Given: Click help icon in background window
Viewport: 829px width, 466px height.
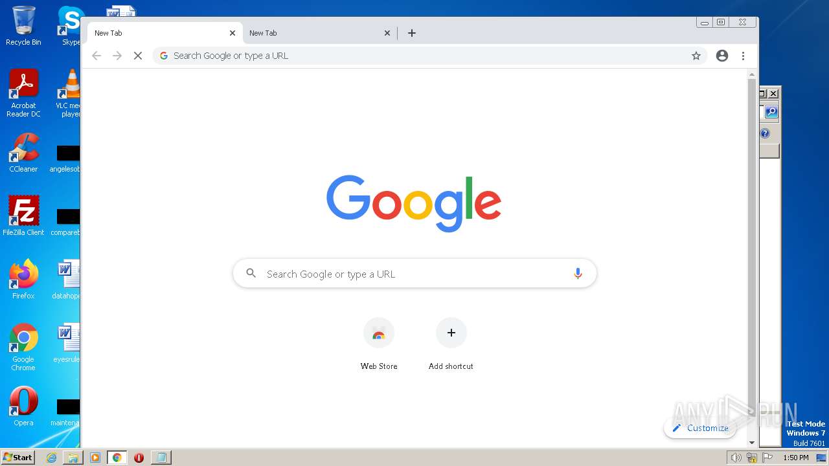Looking at the screenshot, I should click(x=765, y=133).
